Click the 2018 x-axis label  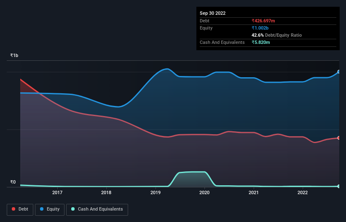(106, 192)
